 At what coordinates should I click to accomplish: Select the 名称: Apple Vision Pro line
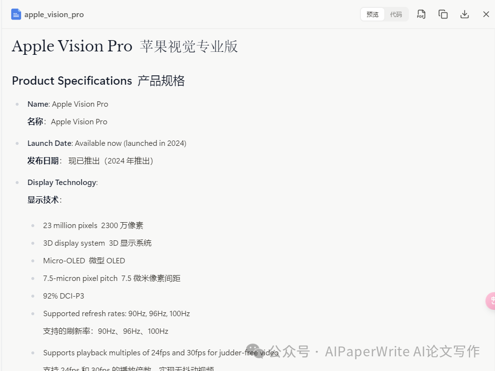(x=67, y=122)
